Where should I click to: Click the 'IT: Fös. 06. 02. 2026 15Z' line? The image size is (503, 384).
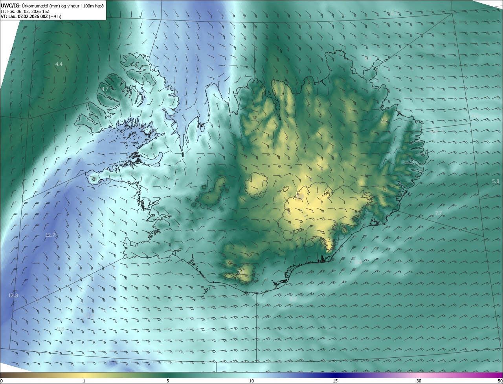click(x=26, y=11)
